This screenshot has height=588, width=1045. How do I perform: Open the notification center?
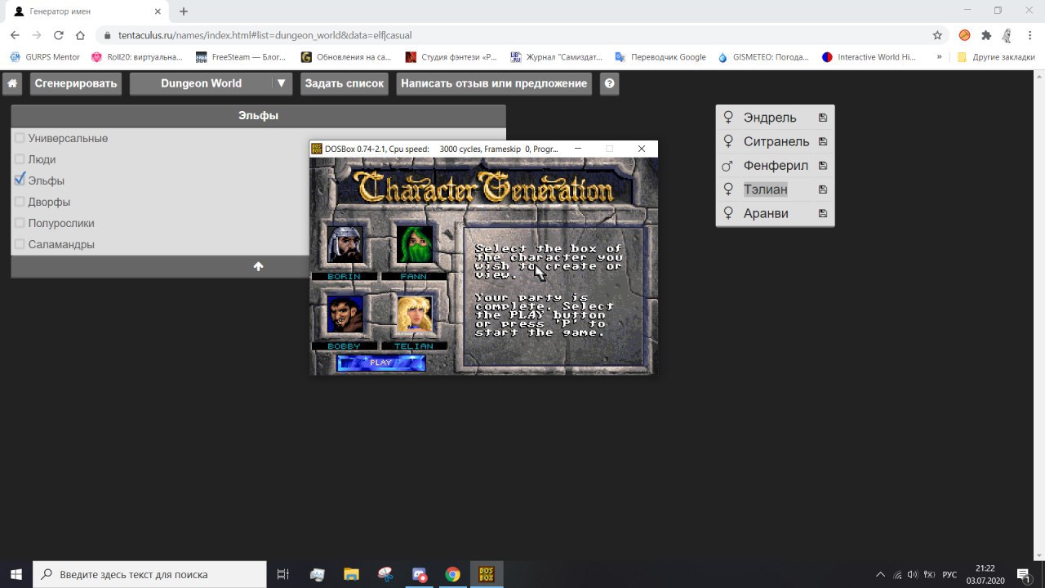point(1024,574)
